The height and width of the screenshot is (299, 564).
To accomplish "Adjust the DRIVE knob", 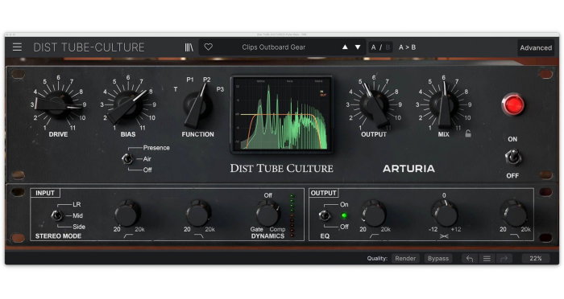I will (57, 104).
